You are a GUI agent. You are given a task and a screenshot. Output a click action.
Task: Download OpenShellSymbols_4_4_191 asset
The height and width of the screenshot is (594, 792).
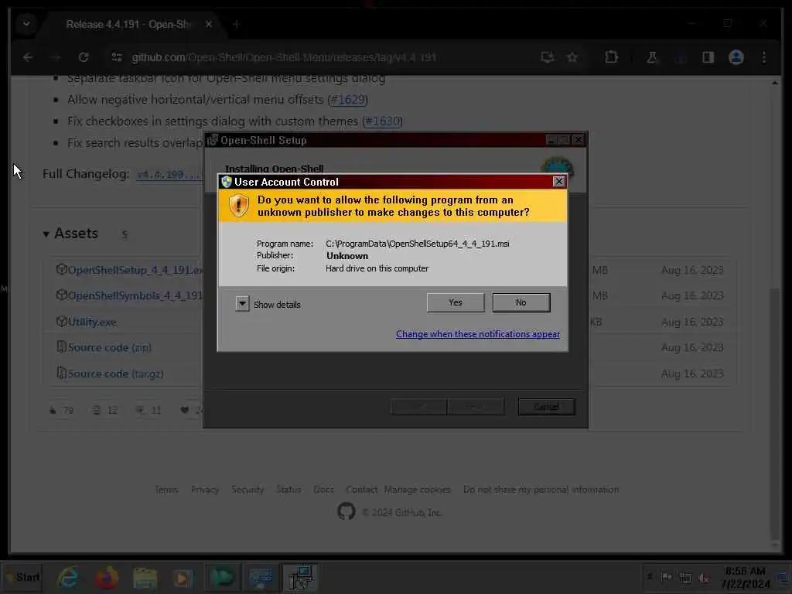coord(135,295)
